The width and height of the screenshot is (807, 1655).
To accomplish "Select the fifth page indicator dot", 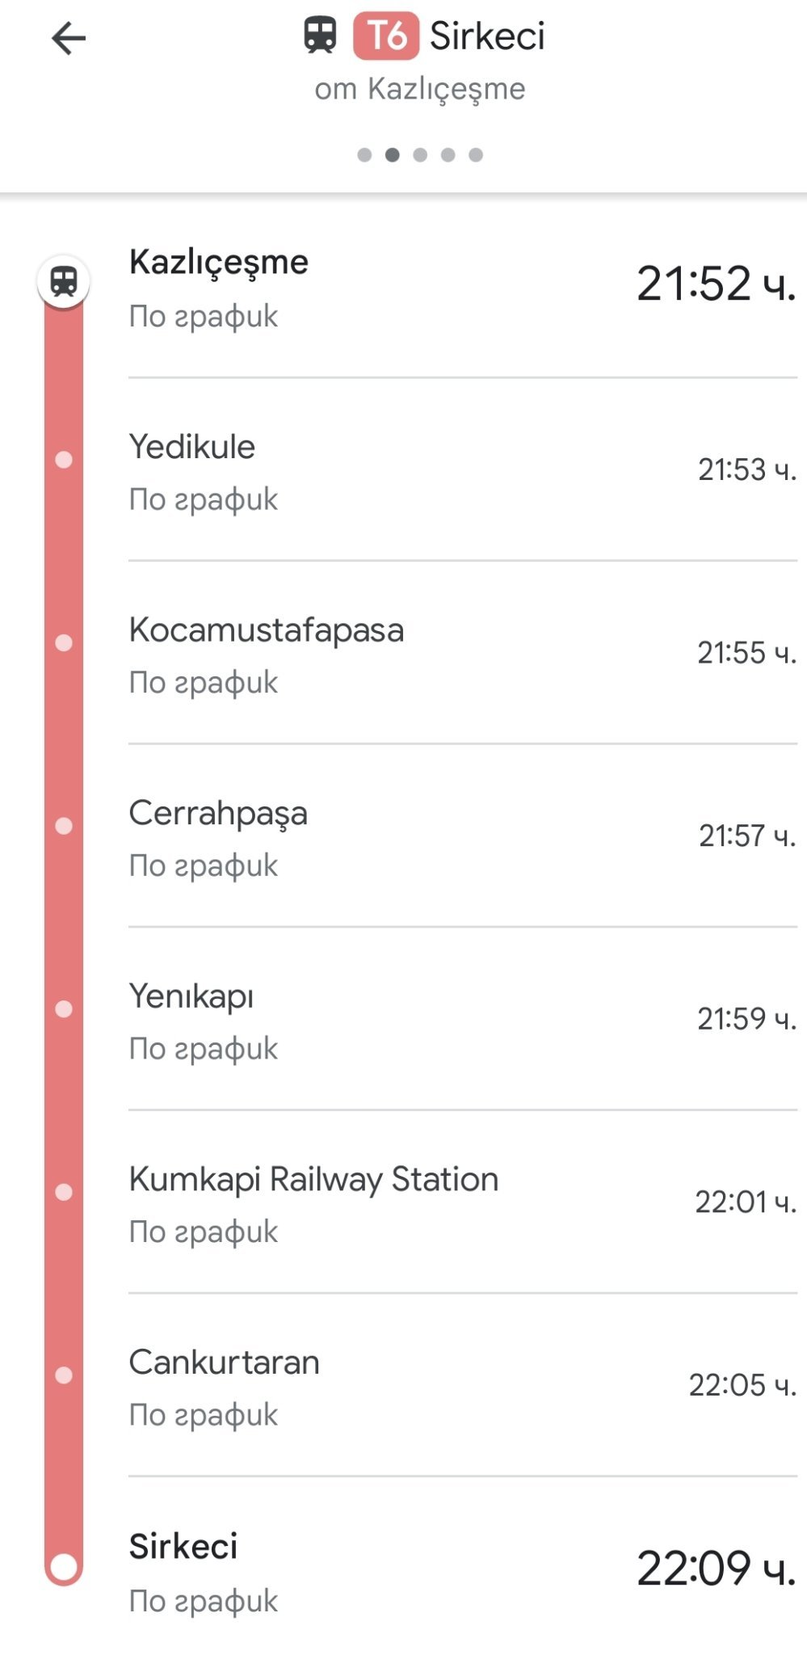I will click(476, 155).
